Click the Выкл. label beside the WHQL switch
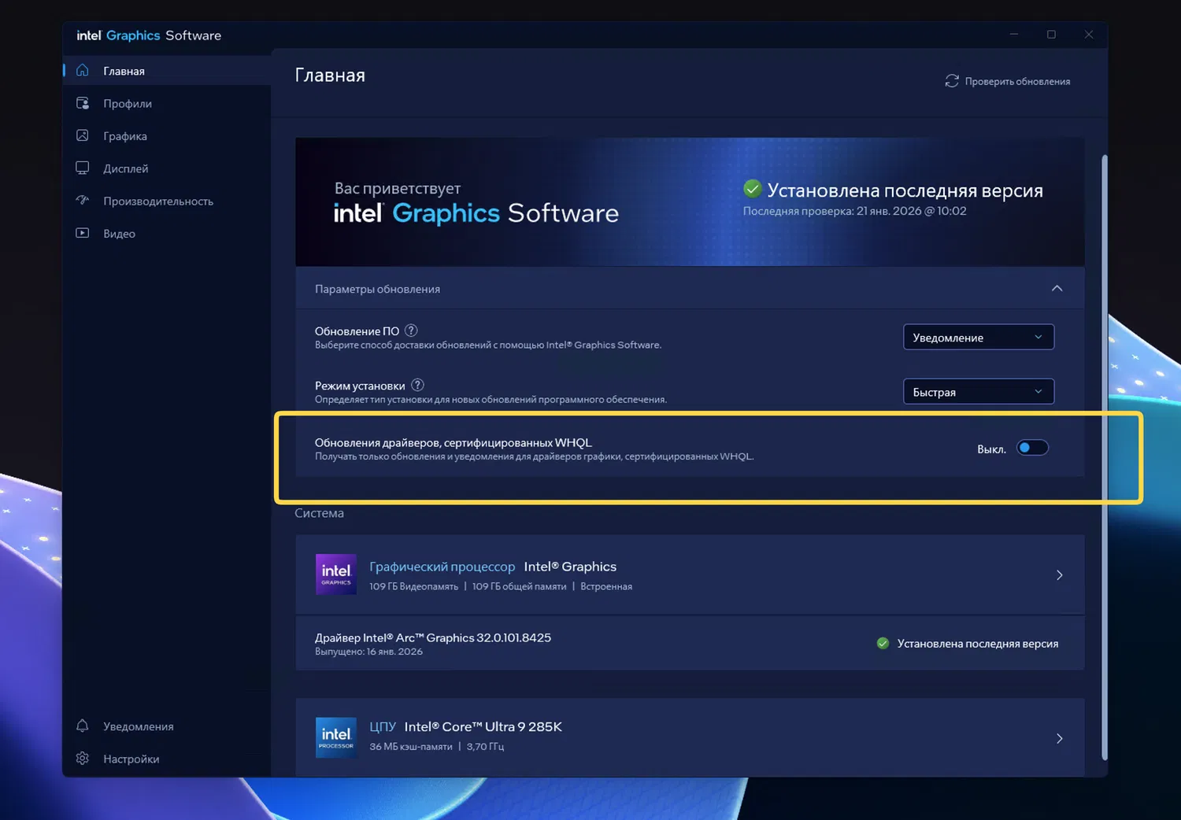Image resolution: width=1181 pixels, height=820 pixels. [991, 449]
